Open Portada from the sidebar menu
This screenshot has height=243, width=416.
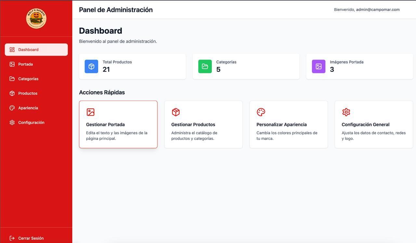[x=26, y=64]
